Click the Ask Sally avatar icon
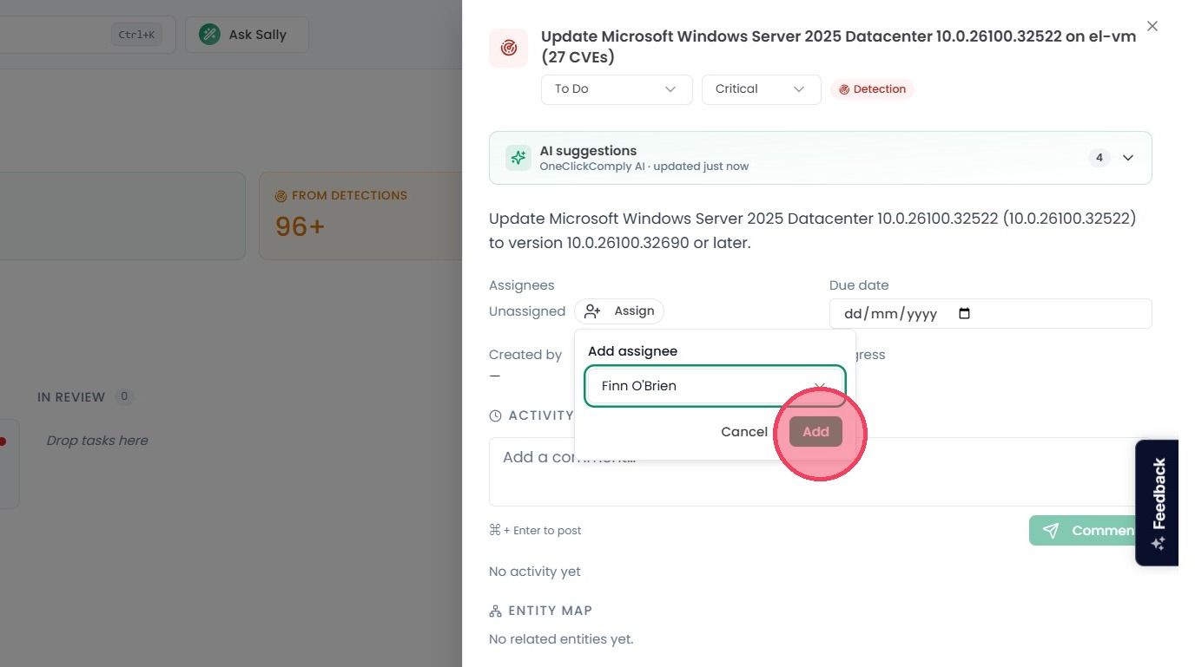Image resolution: width=1195 pixels, height=667 pixels. coord(209,35)
